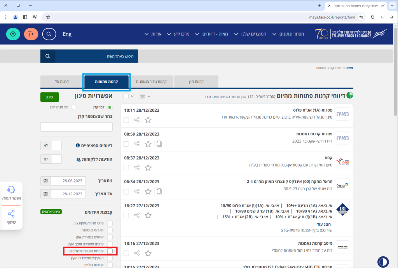This screenshot has height=268, width=398.
Task: Share the 08:37 Kesem report
Action: 137,168
